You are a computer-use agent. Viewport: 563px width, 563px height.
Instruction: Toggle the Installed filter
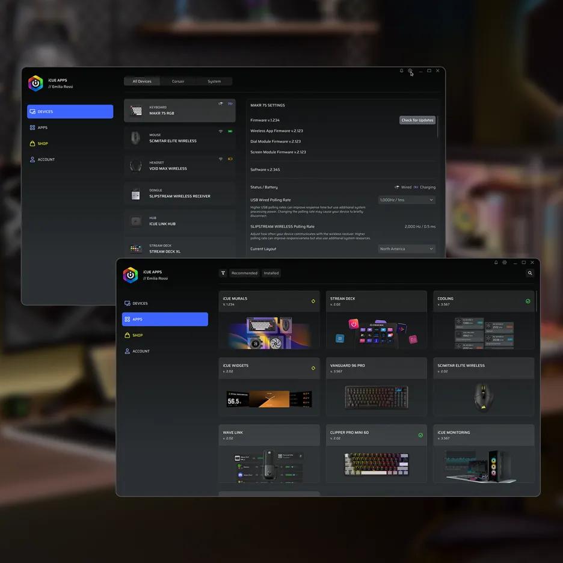coord(271,273)
